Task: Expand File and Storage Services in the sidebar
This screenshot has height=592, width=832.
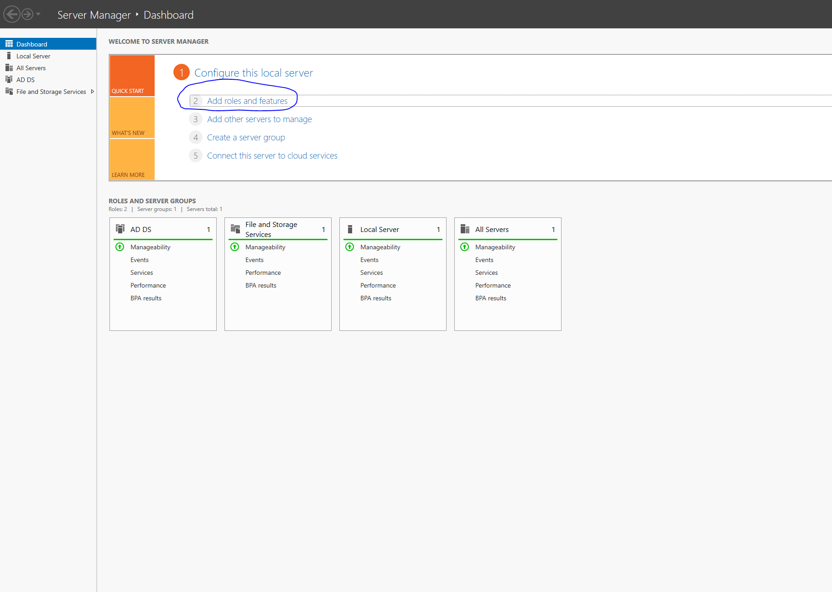Action: (x=93, y=91)
